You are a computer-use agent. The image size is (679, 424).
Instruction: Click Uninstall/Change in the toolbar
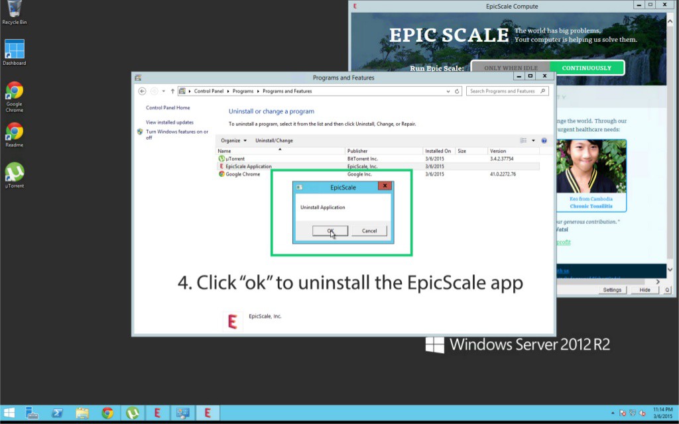coord(274,140)
